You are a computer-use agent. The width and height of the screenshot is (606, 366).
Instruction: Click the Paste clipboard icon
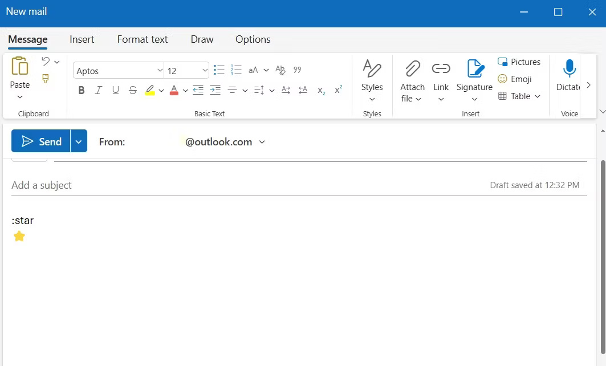coord(20,66)
